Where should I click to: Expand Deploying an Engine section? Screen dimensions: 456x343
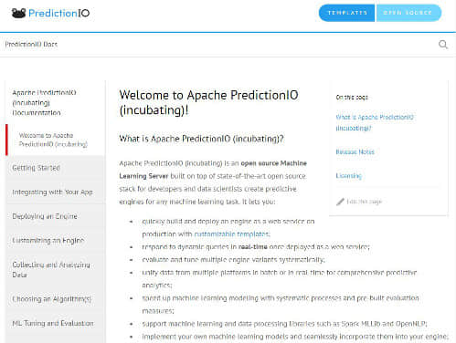click(x=56, y=216)
